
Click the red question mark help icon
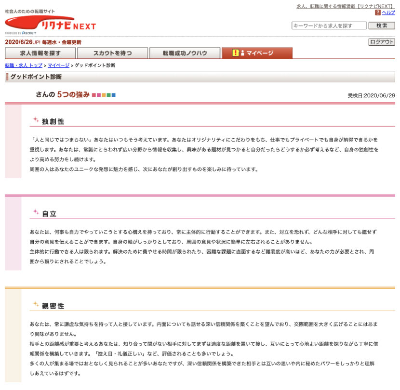coord(378,13)
